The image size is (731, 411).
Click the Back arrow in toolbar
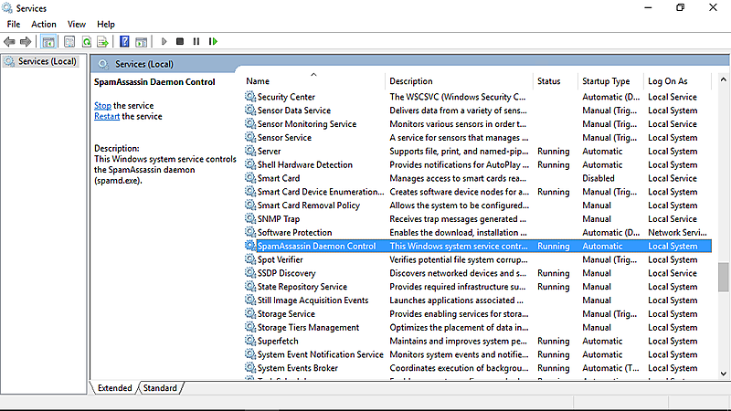coord(9,41)
